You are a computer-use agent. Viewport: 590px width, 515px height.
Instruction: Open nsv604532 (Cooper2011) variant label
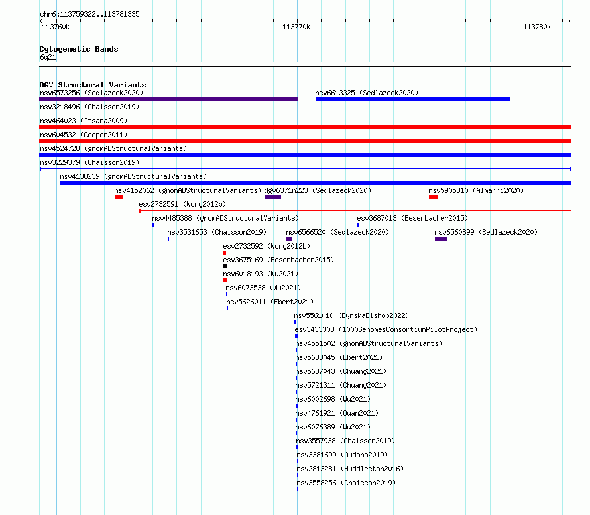84,135
